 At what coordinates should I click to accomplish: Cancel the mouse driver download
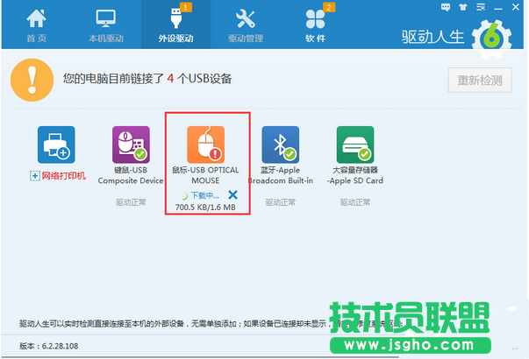pyautogui.click(x=232, y=194)
